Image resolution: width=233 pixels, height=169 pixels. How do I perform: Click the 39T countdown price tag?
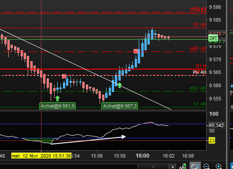[x=213, y=38]
